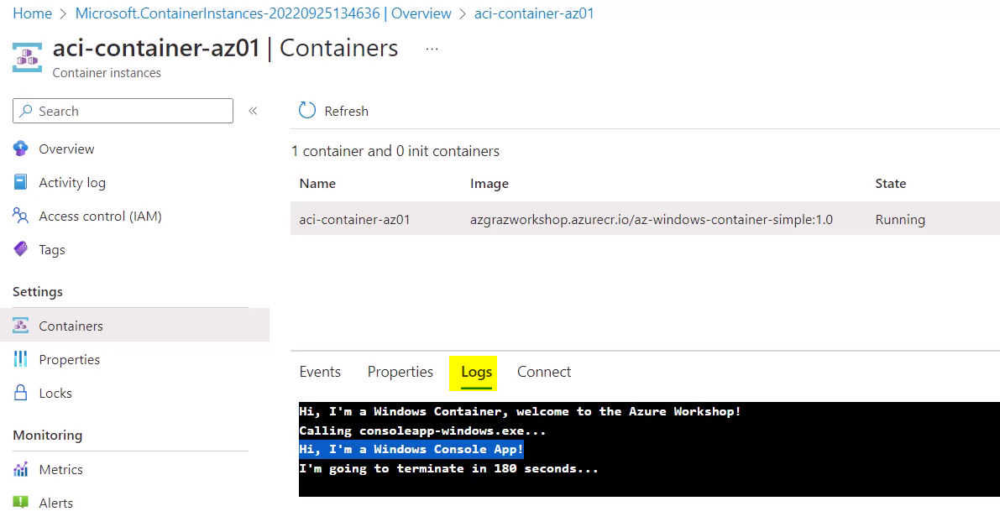Click log line about terminating in 180 seconds
The height and width of the screenshot is (527, 1000).
coord(448,468)
